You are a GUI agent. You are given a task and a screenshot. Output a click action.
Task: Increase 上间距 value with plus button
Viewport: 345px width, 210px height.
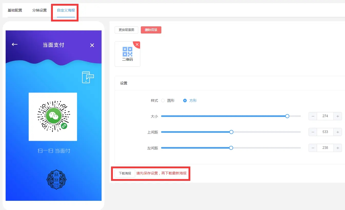click(338, 132)
